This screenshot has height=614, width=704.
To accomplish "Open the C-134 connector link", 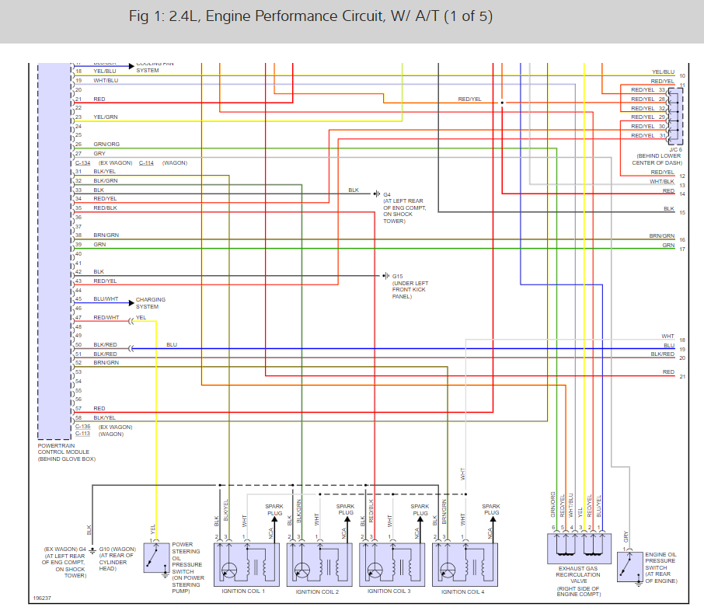I will pos(82,163).
